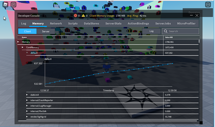Screen dimensions: 215x127
Task: Select the Client memory view
Action: click(x=27, y=31)
